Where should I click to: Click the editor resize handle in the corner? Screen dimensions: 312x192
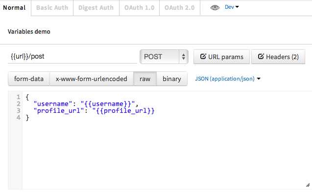308,185
